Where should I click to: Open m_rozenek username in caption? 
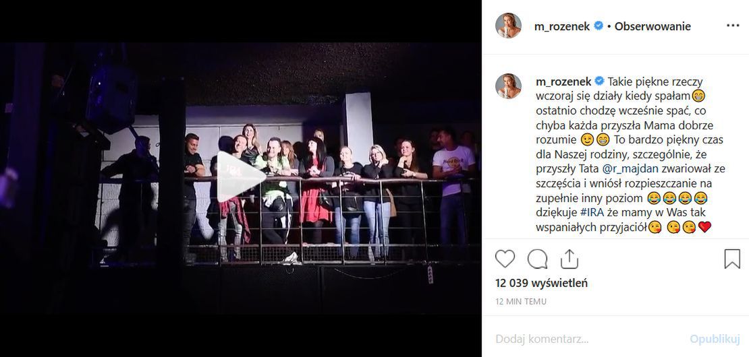[563, 82]
